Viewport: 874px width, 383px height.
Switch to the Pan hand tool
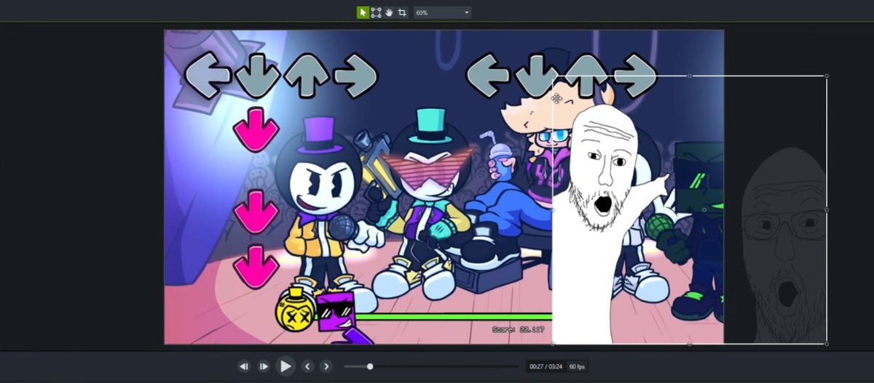[x=389, y=12]
